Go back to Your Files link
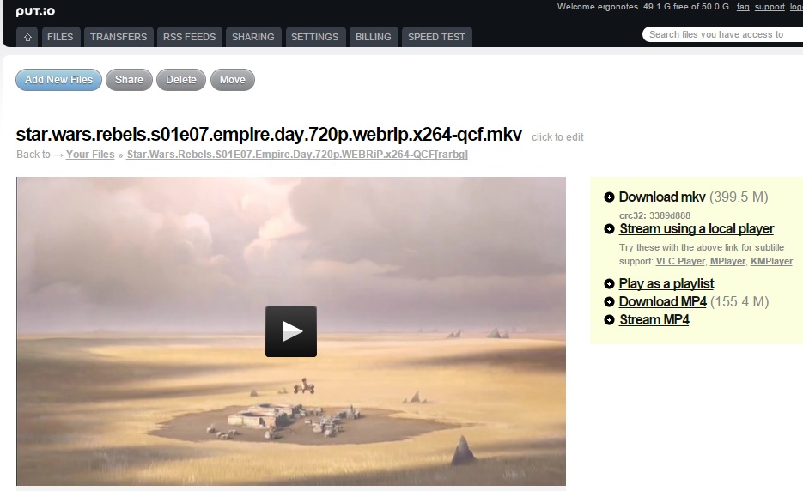 [x=90, y=155]
